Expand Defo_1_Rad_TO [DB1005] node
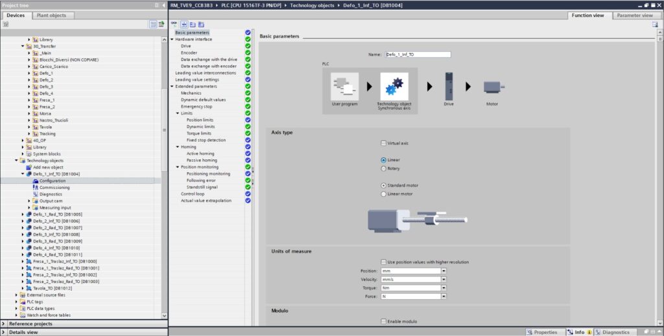Image resolution: width=664 pixels, height=336 pixels. tap(23, 214)
